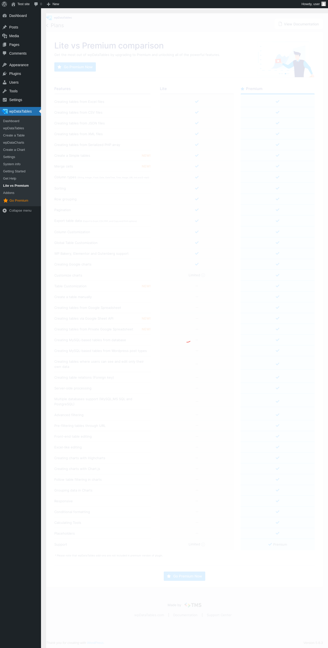Click 'Row grouping' feature text
This screenshot has width=328, height=648.
tap(65, 199)
